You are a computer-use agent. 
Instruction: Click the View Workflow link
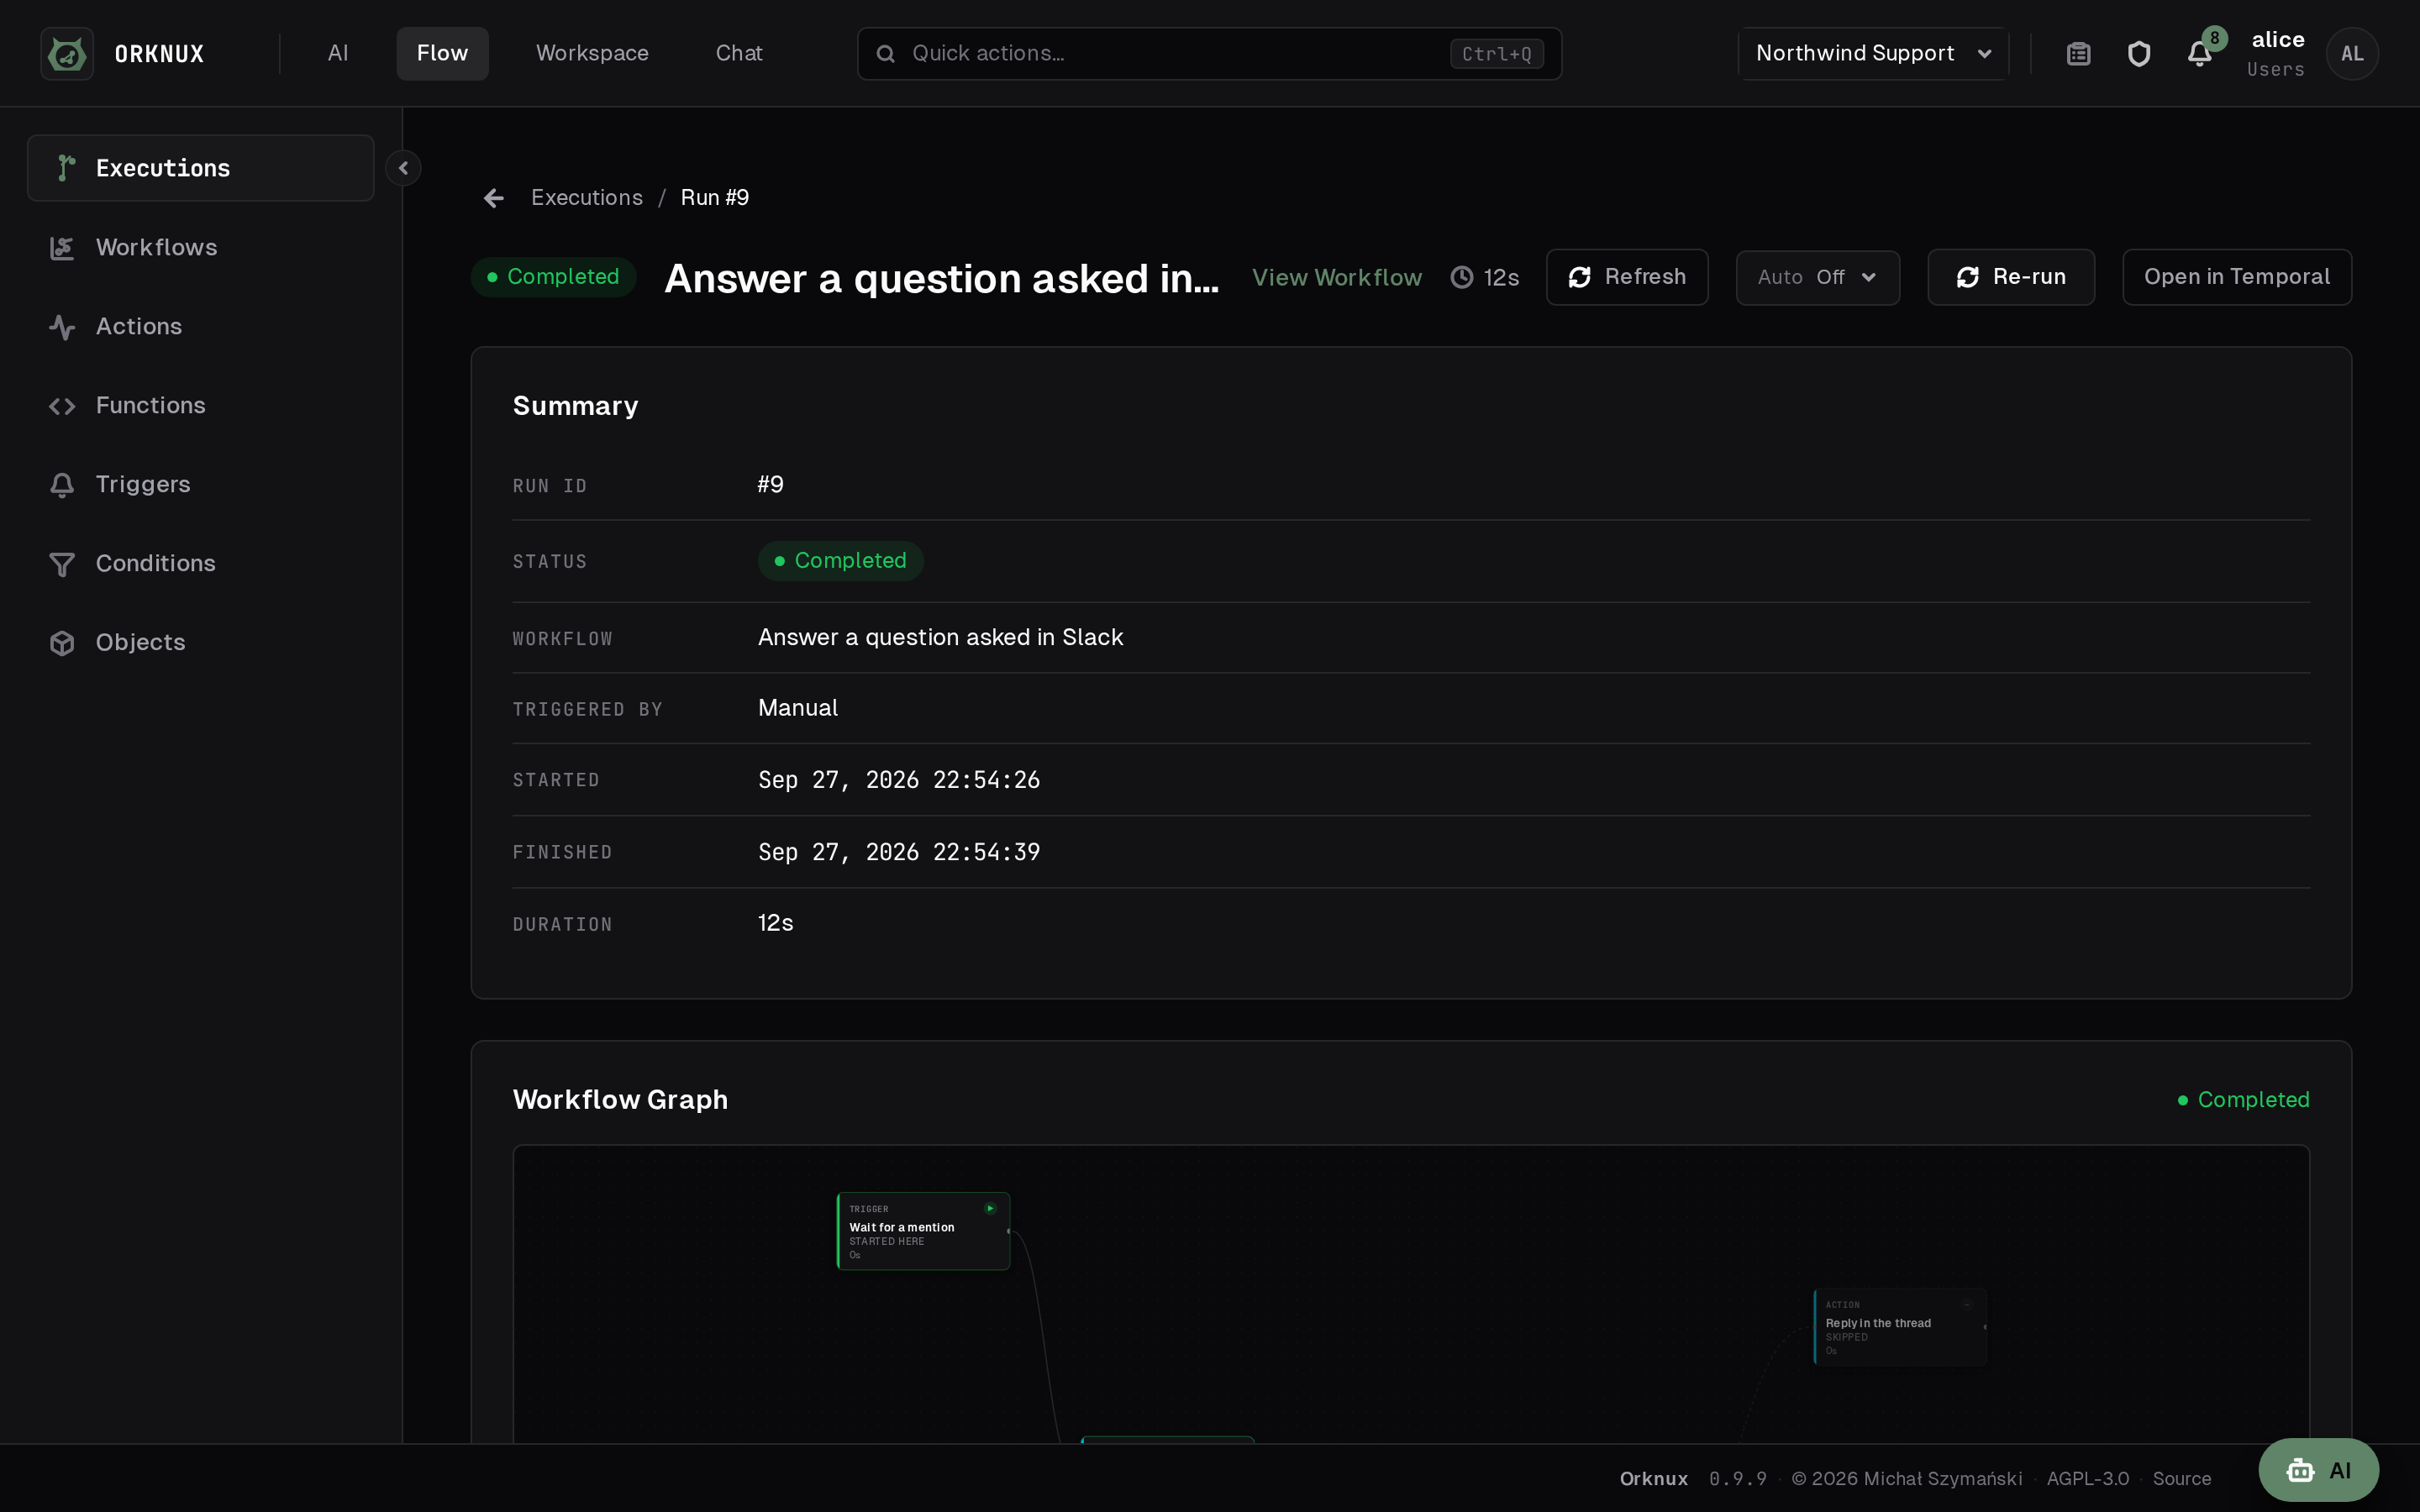[1336, 277]
